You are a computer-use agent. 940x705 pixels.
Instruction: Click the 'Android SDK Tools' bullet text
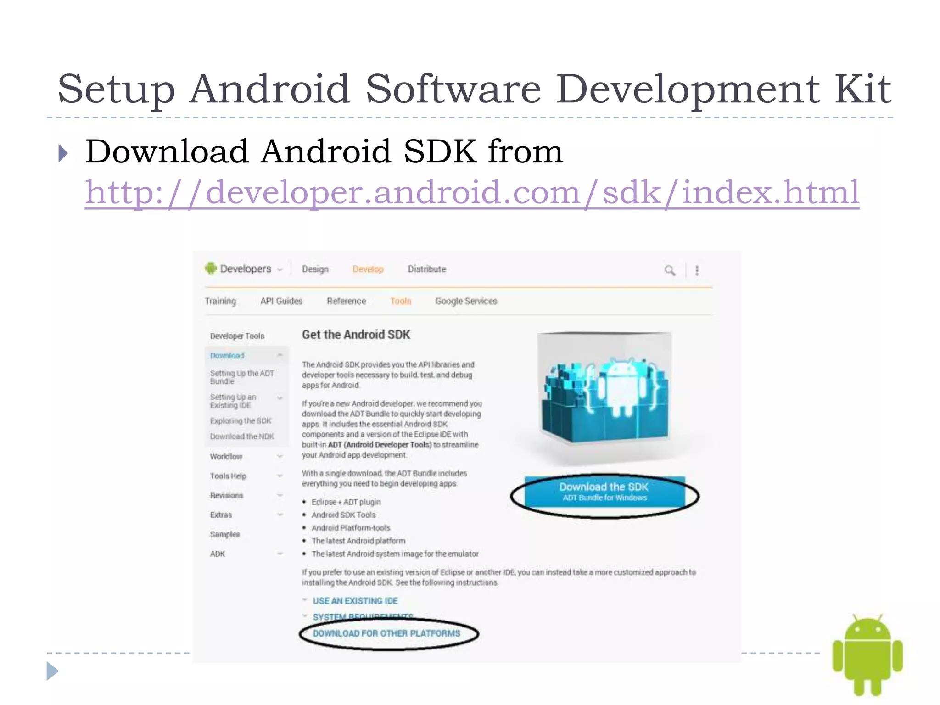click(343, 515)
